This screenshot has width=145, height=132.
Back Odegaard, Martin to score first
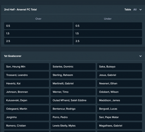tap(26, 109)
